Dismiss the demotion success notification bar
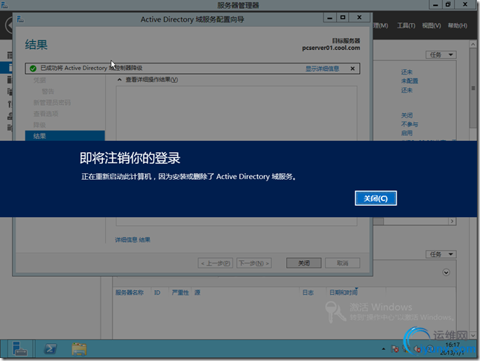Viewport: 480px width, 361px height. point(353,69)
